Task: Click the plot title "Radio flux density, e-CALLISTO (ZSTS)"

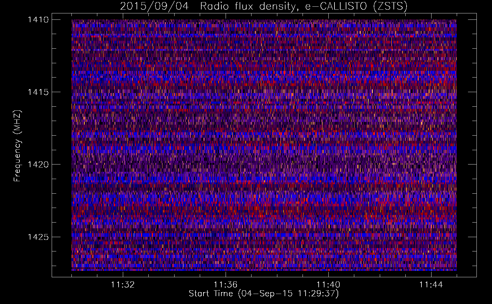Action: point(304,6)
